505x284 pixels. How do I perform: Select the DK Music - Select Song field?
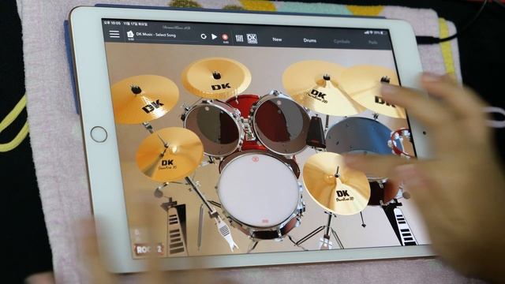tap(156, 35)
